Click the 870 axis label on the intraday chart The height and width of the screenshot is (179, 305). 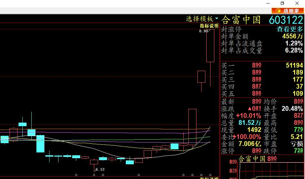[233, 171]
